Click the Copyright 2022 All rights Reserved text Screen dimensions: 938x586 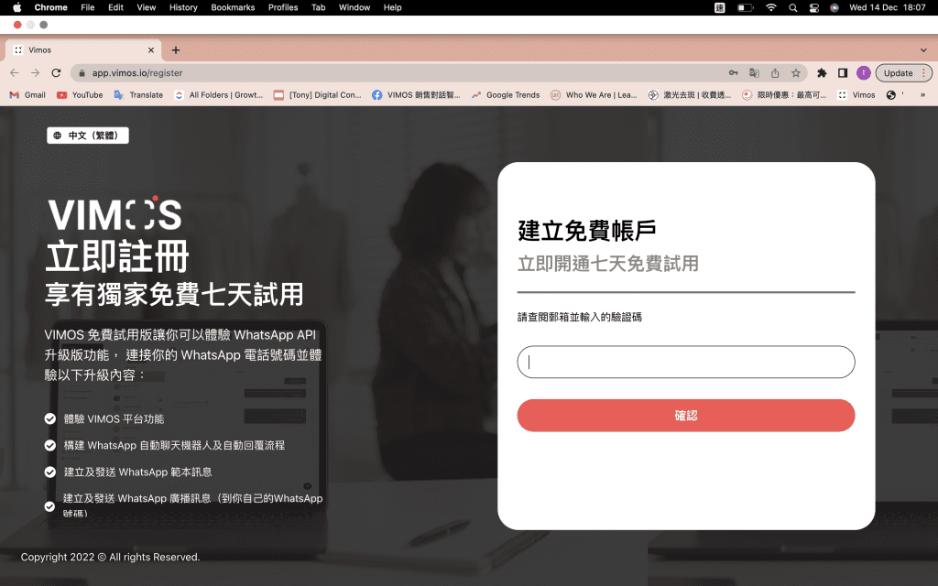[x=111, y=557]
